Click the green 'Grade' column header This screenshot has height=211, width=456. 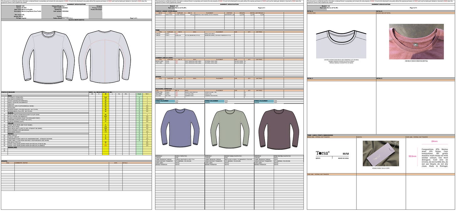click(x=139, y=94)
